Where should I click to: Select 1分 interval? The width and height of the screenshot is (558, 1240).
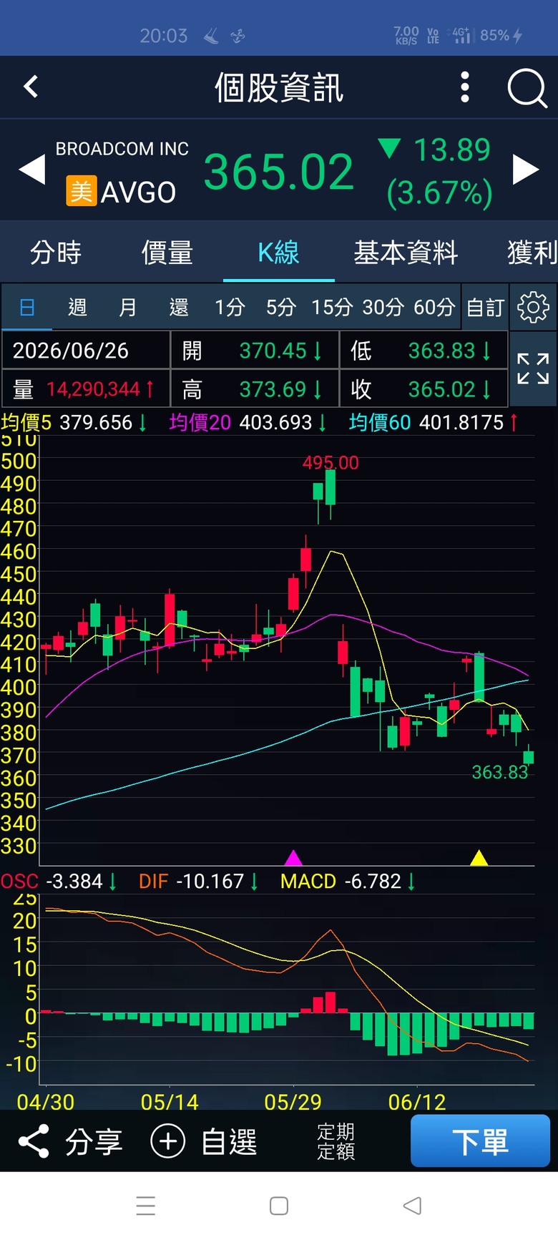click(230, 308)
